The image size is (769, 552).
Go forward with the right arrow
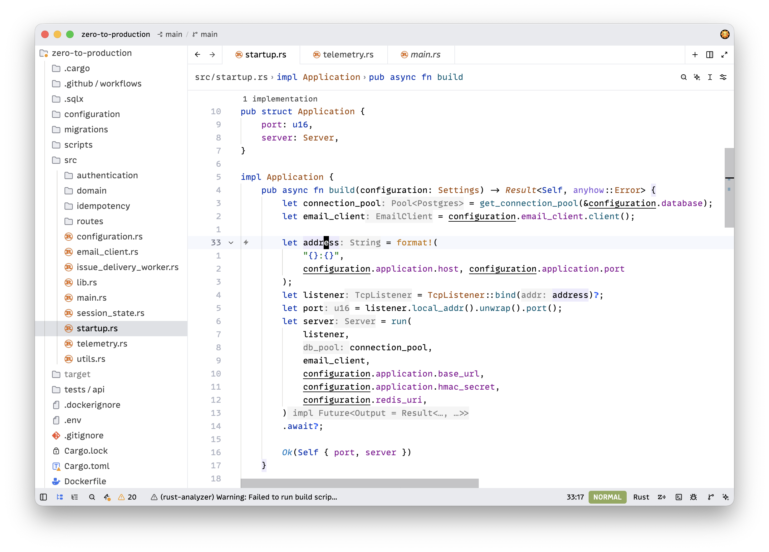pos(212,55)
